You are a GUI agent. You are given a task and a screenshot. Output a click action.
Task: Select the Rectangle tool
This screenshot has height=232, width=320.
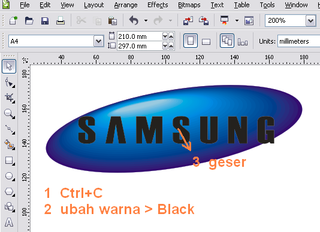pos(10,160)
